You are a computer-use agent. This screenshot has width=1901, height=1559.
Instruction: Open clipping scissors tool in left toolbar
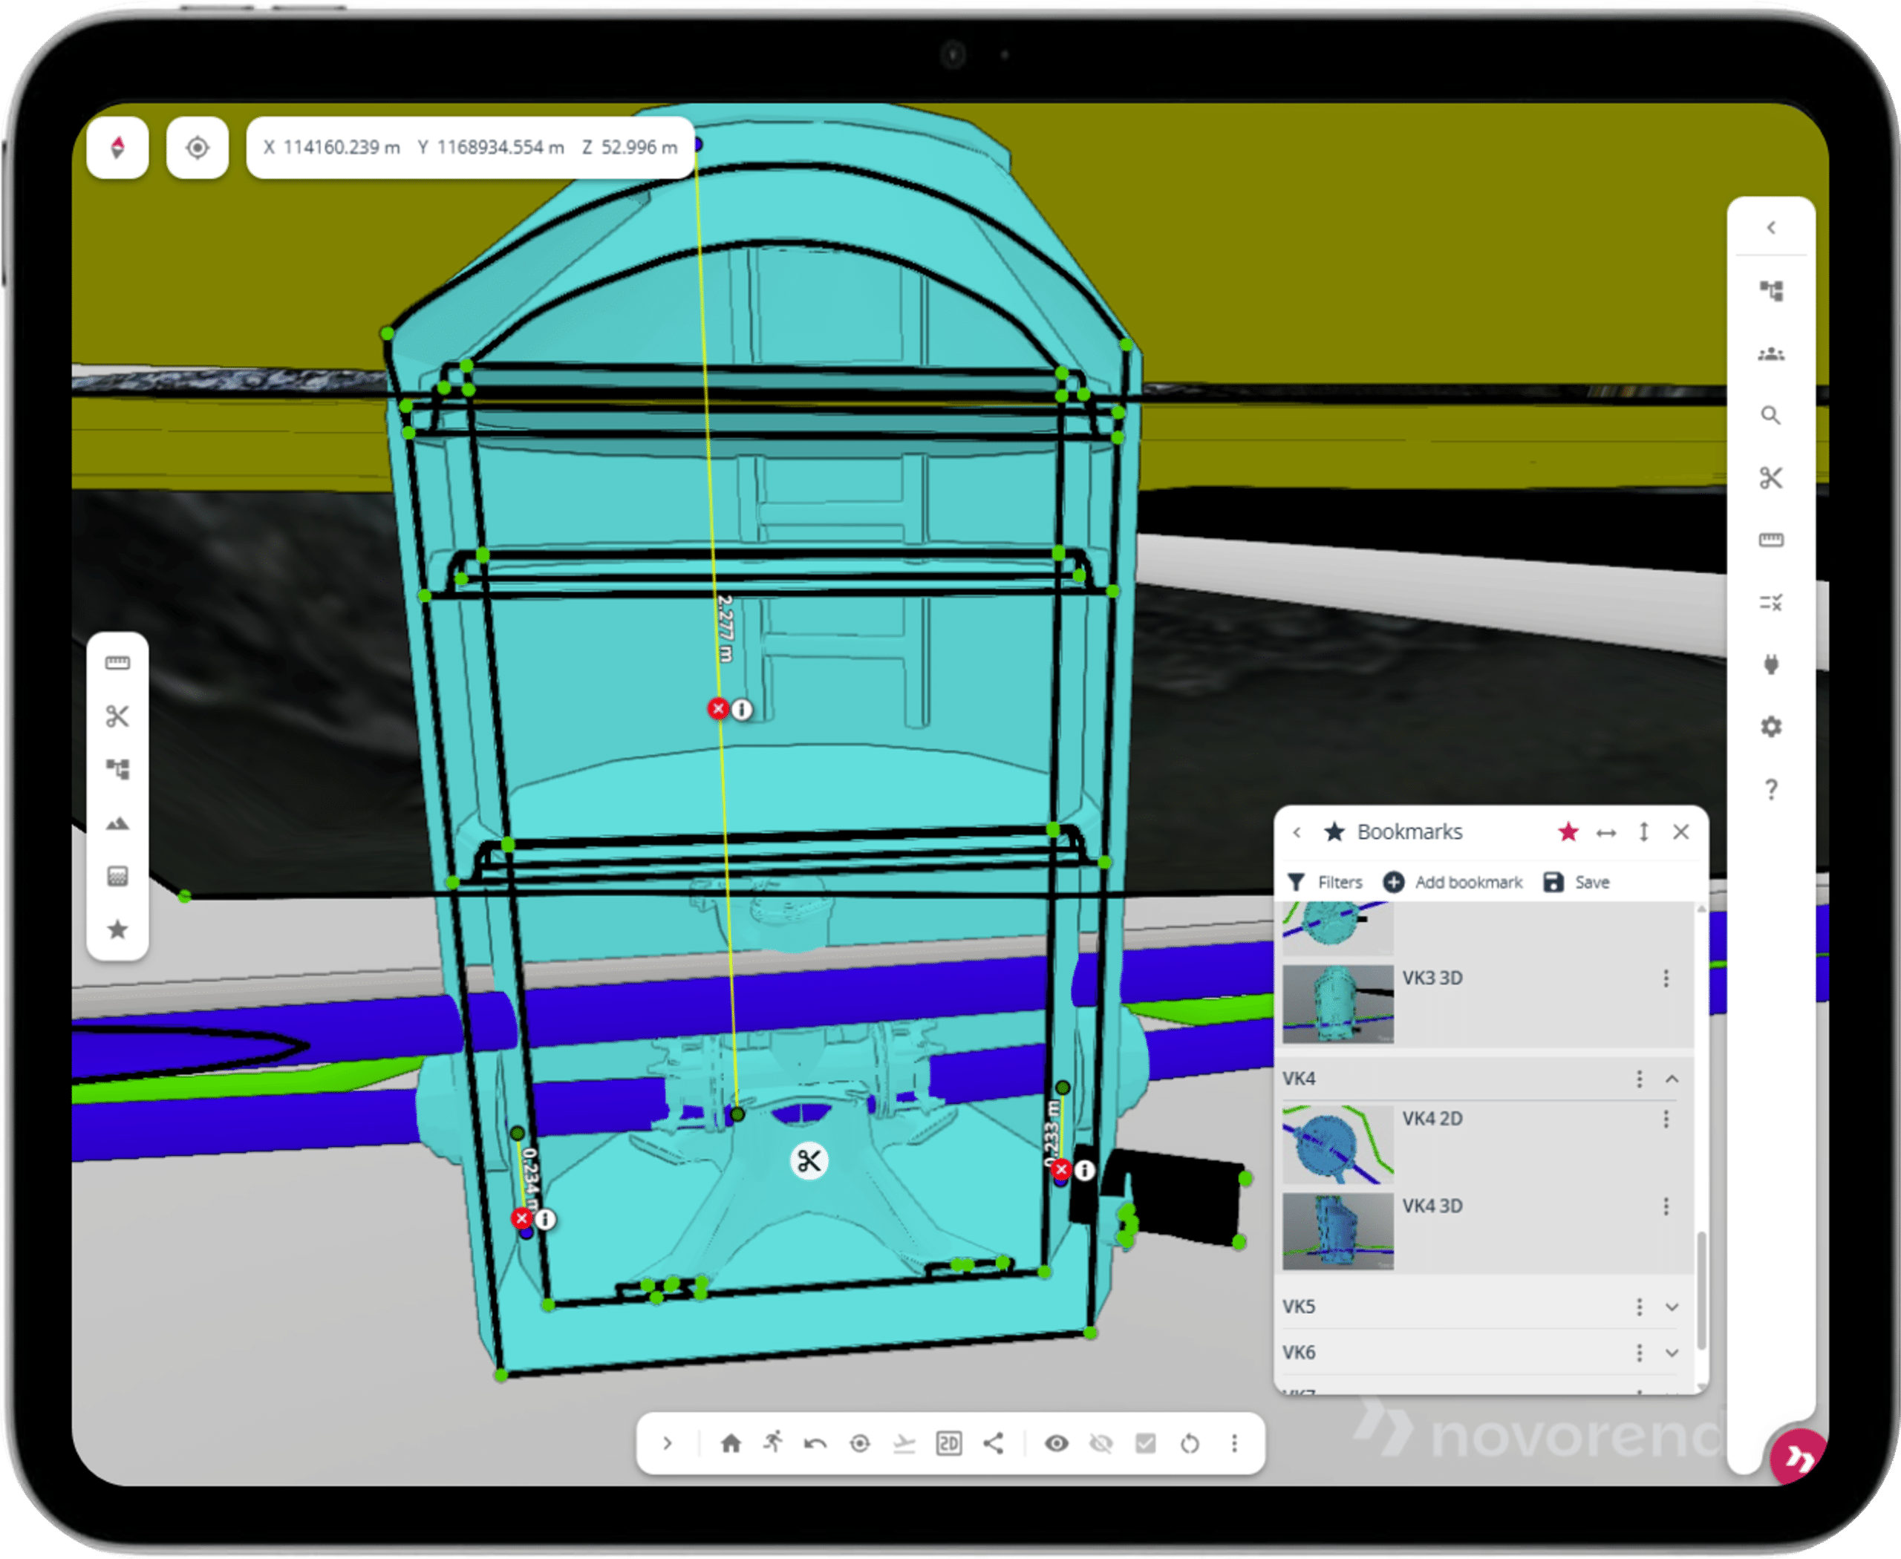117,716
